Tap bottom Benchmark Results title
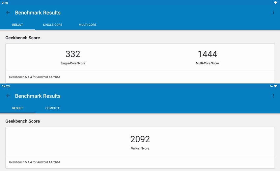Viewport: 280px width, 171px height. tap(38, 96)
